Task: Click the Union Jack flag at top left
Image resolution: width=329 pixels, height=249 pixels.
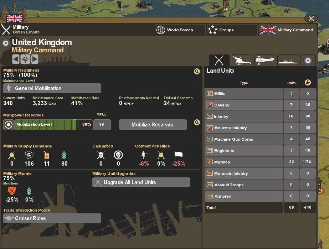Action: 15,19
